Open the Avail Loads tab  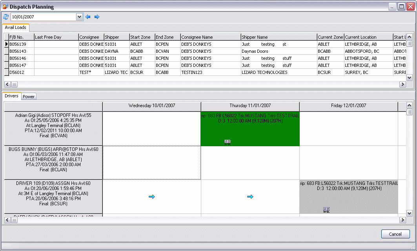tap(15, 27)
